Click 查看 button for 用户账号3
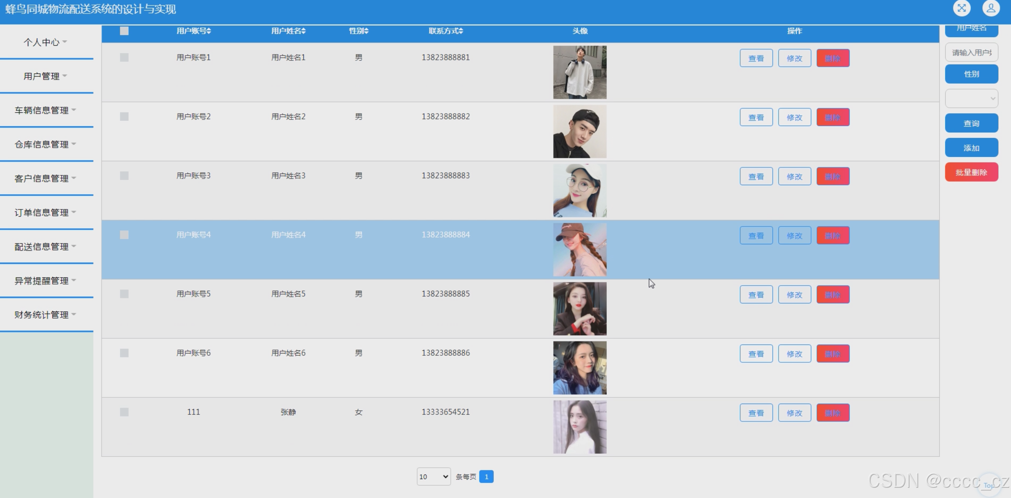Image resolution: width=1011 pixels, height=498 pixels. pyautogui.click(x=756, y=177)
